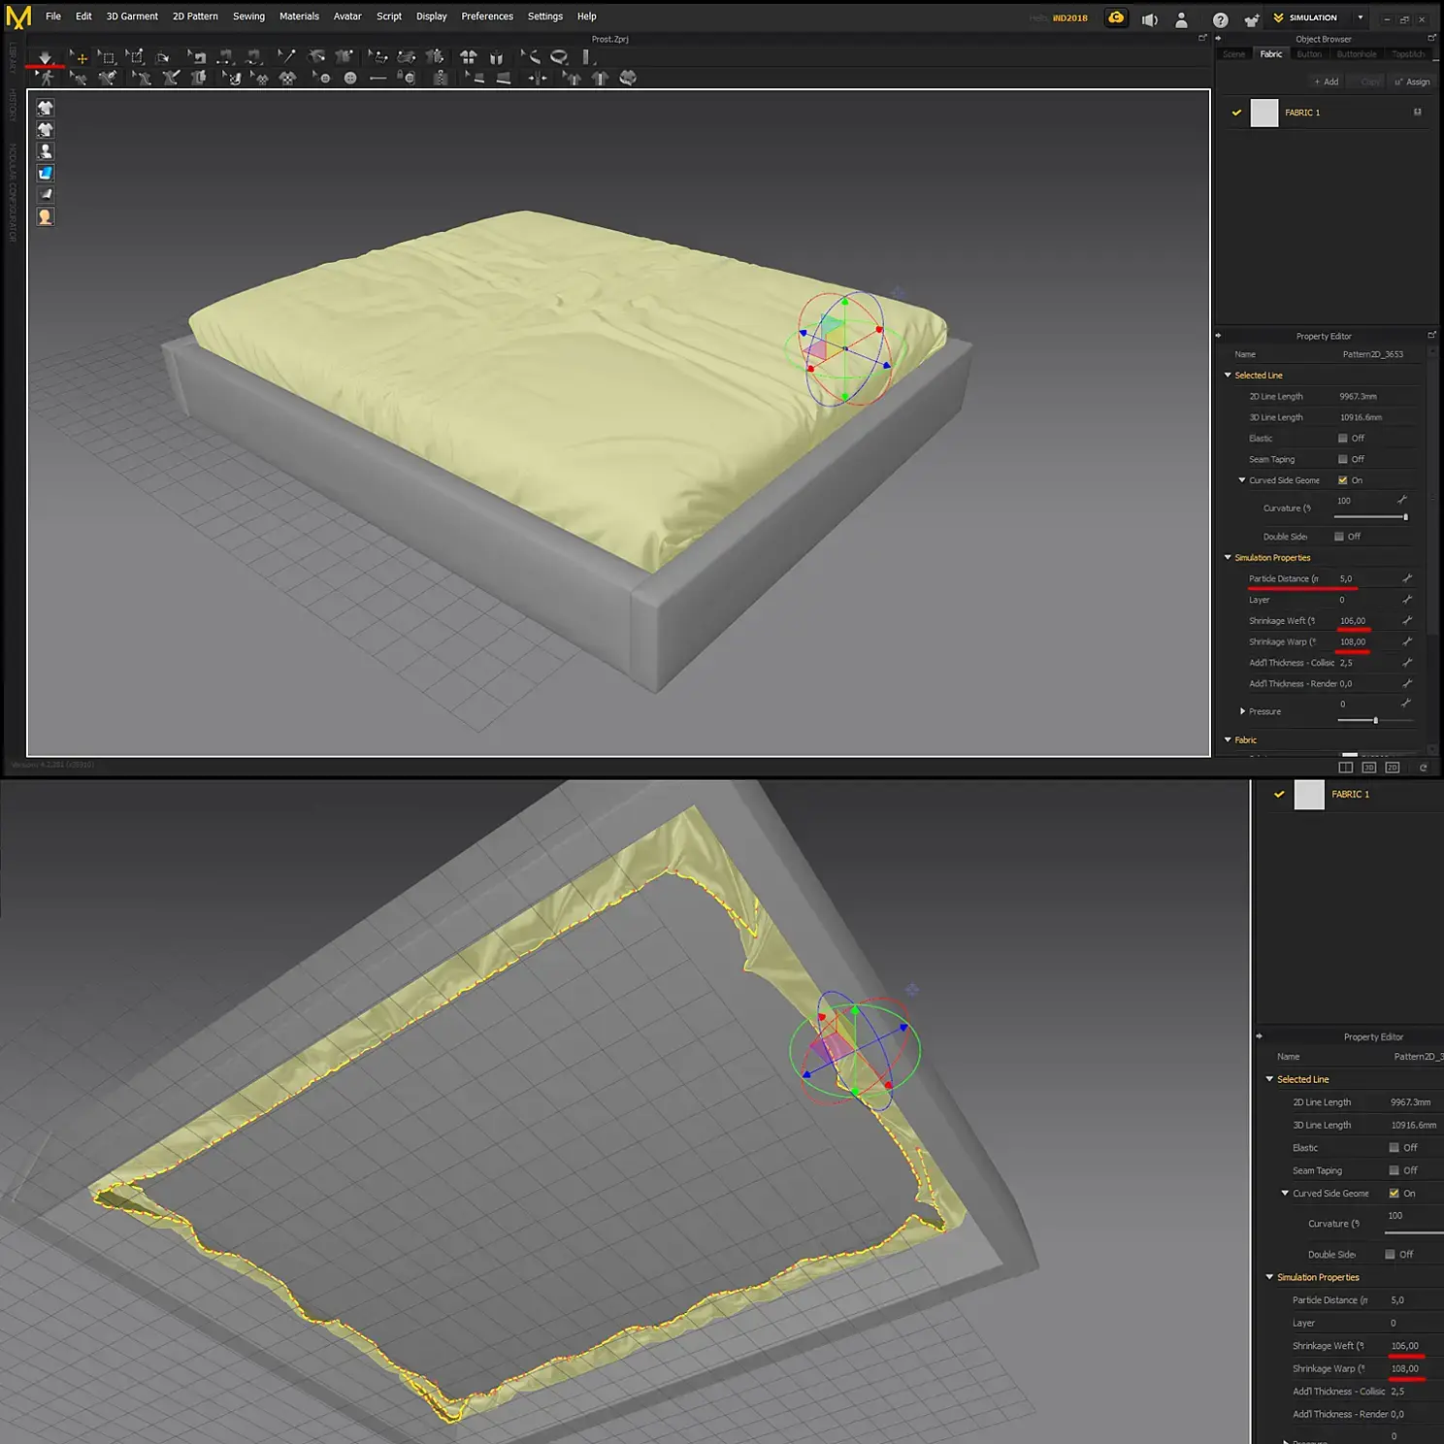1444x1444 pixels.
Task: Toggle garment display icon at viewport top-left
Action: tap(46, 108)
